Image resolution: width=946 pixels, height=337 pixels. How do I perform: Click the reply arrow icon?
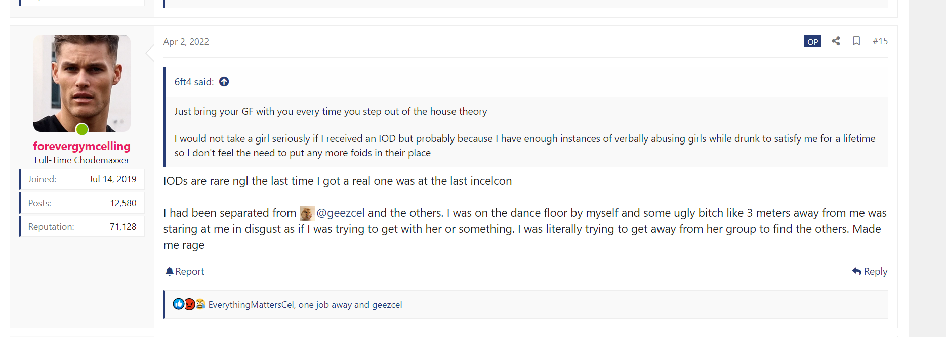point(856,272)
